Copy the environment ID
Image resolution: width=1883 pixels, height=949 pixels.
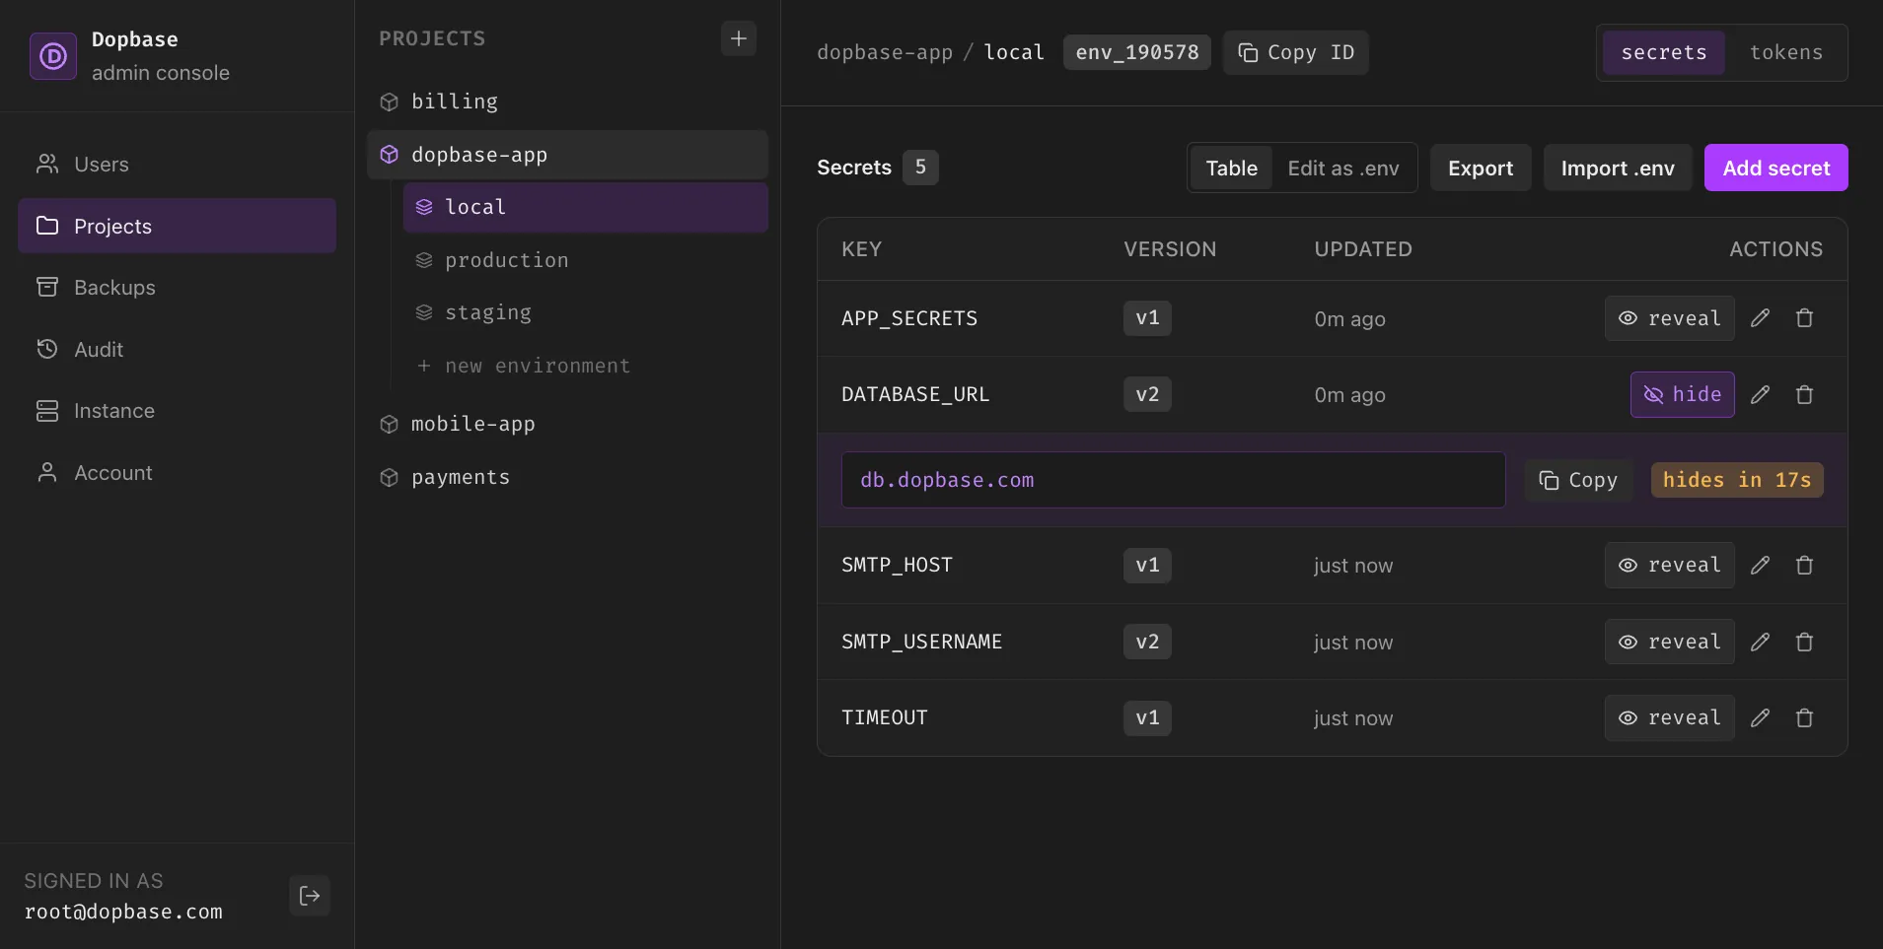point(1295,52)
